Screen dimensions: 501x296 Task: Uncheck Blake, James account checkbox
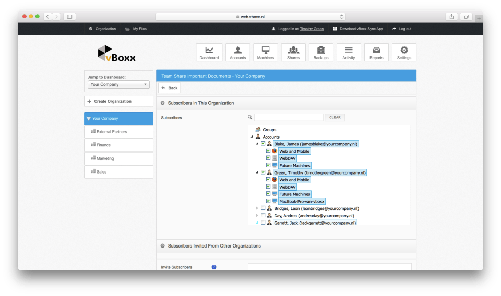pyautogui.click(x=263, y=143)
